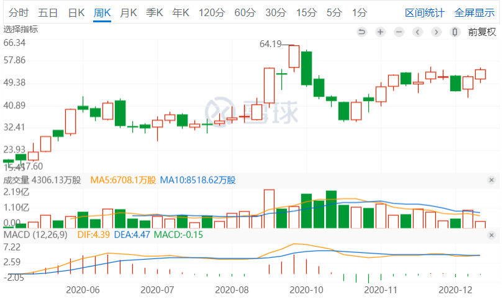503x300 pixels.
Task: Select the 月K monthly chart tab
Action: click(129, 12)
